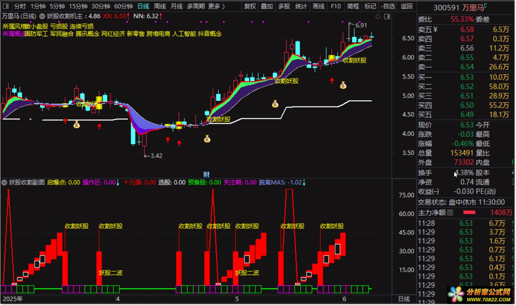516x305 pixels.
Task: Click the 总量 153491 value
Action: point(462,153)
